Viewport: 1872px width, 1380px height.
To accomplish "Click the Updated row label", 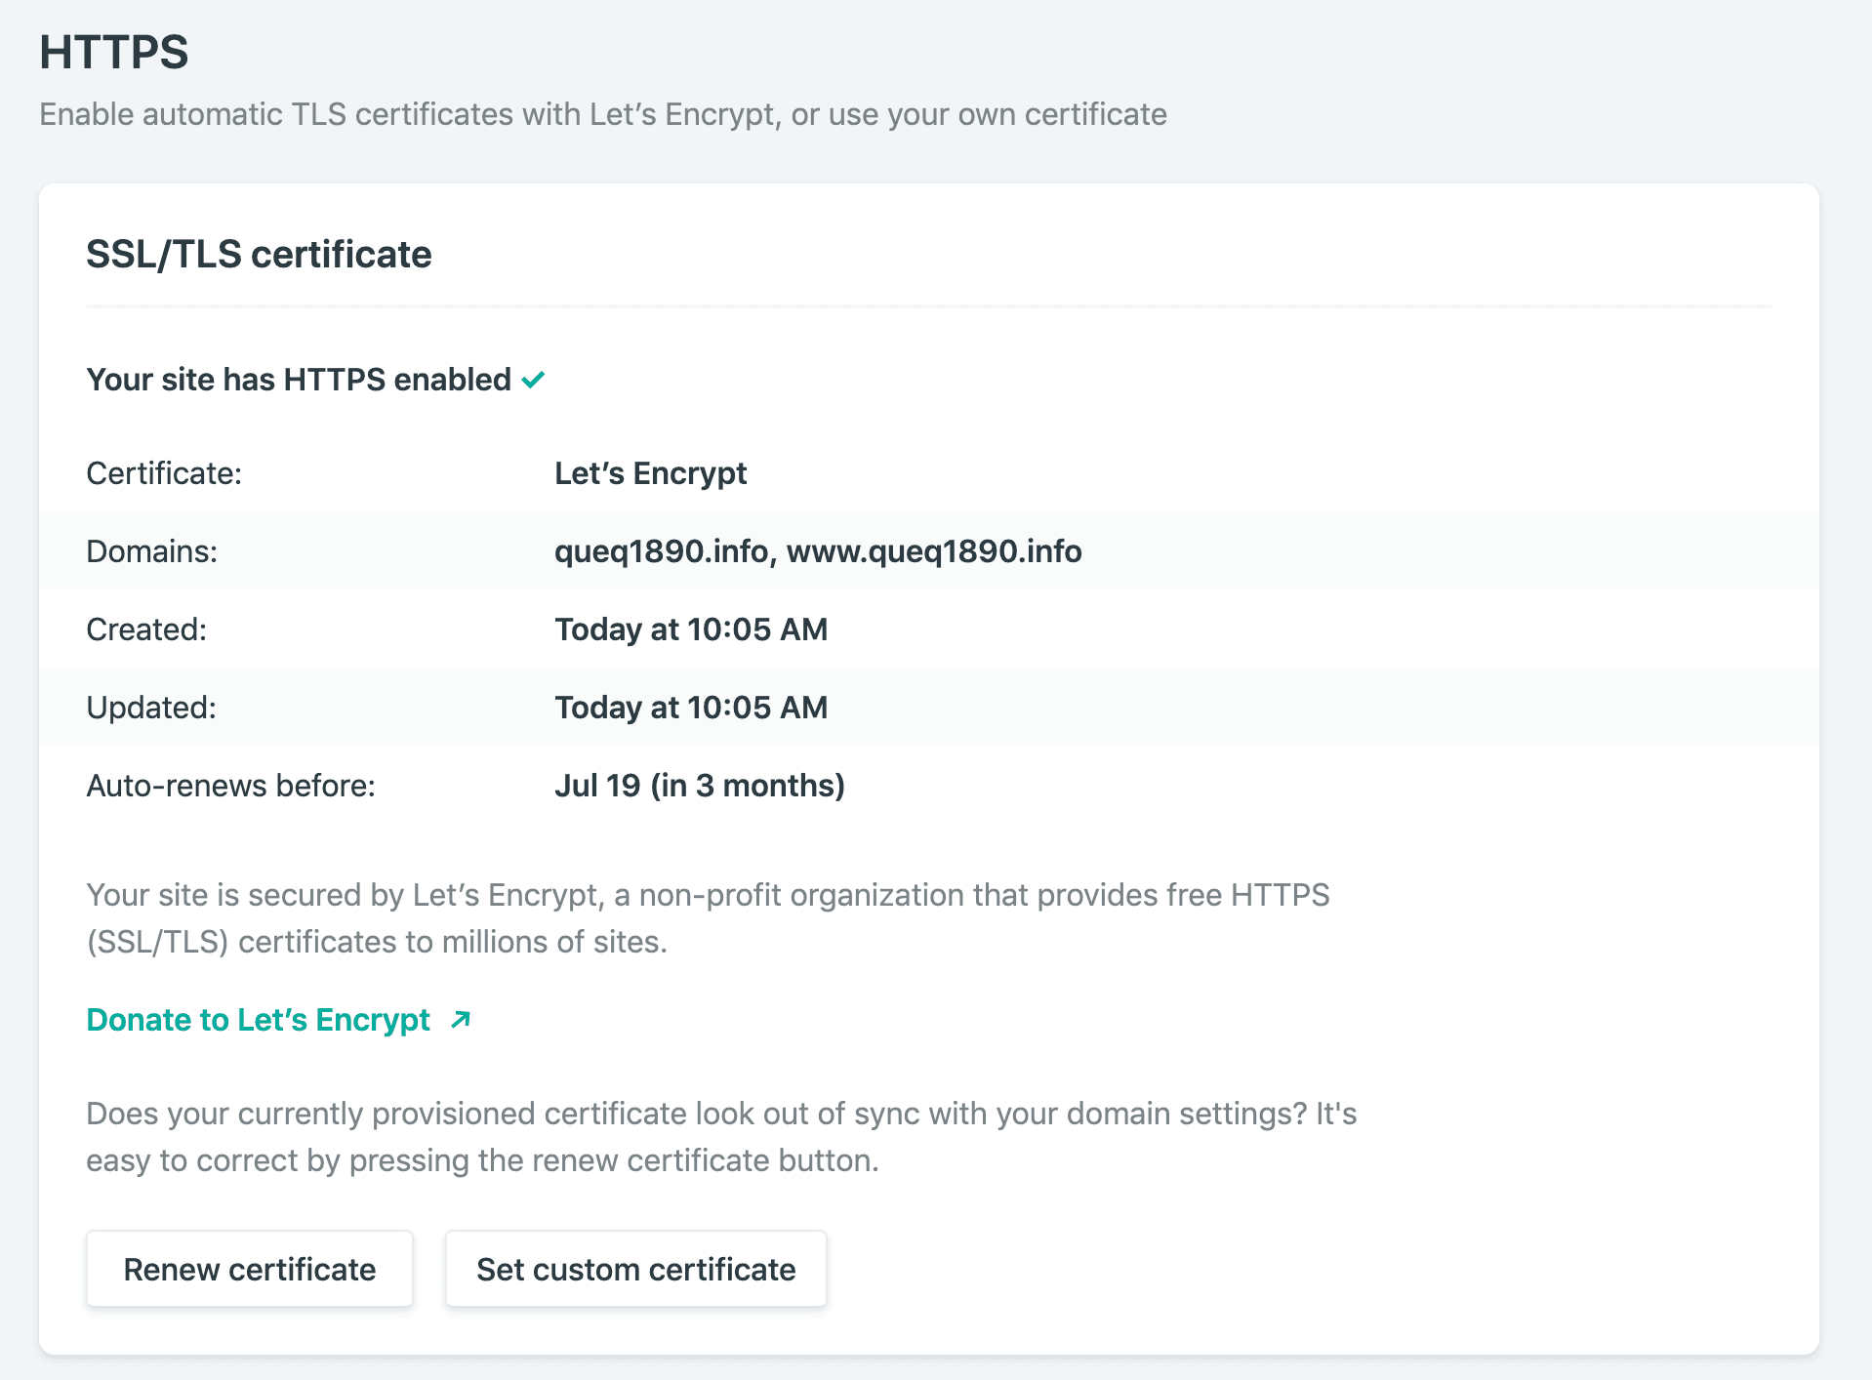I will tap(151, 707).
